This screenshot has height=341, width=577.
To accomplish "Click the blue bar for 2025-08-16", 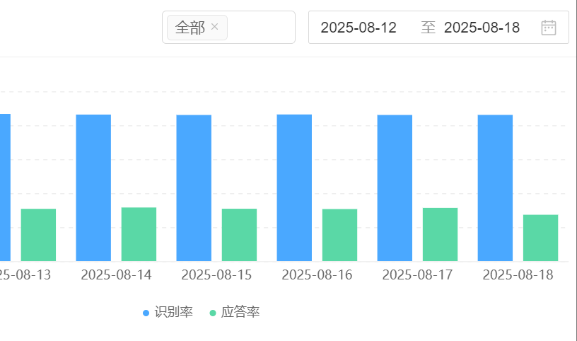I will click(x=294, y=187).
